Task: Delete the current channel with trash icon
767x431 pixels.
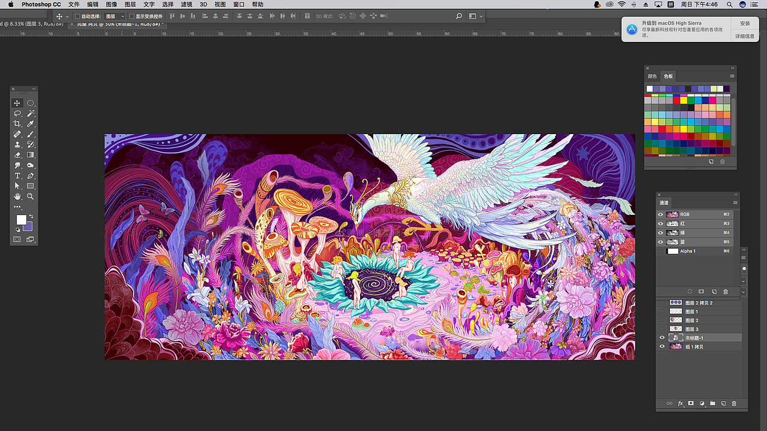Action: (x=726, y=292)
